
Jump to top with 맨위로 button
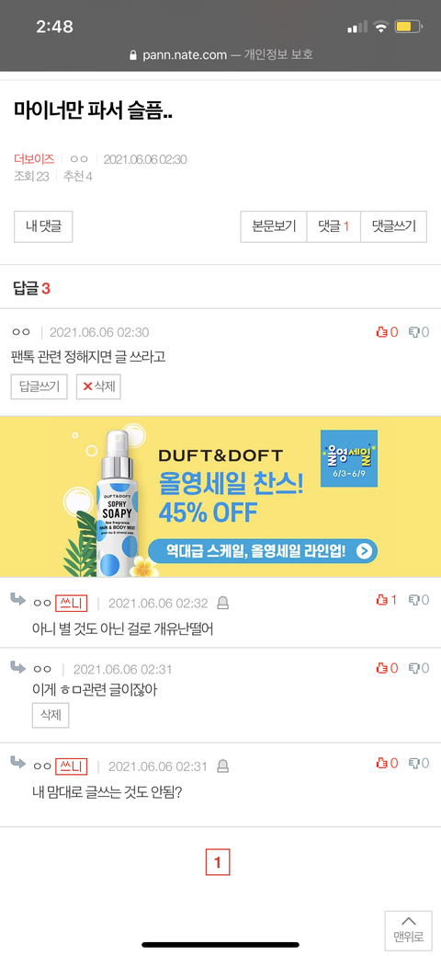(x=408, y=930)
